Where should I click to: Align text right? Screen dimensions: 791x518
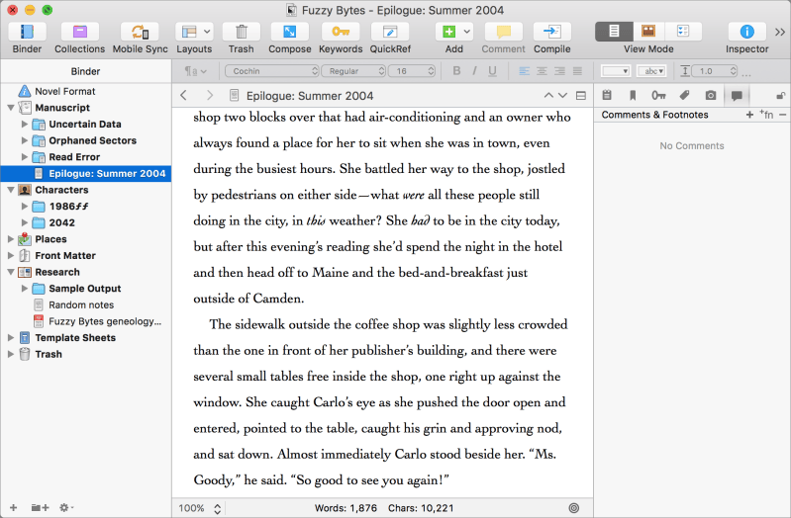click(559, 71)
